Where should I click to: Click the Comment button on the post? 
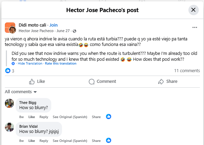point(103,81)
